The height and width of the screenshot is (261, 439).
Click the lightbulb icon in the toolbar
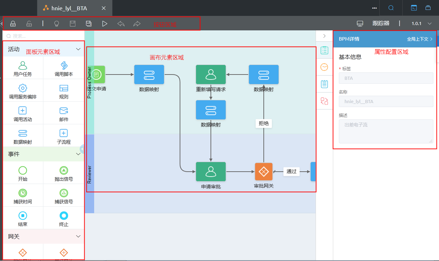[x=56, y=24]
